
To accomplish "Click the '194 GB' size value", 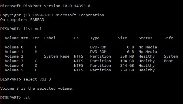I will click(x=127, y=61).
